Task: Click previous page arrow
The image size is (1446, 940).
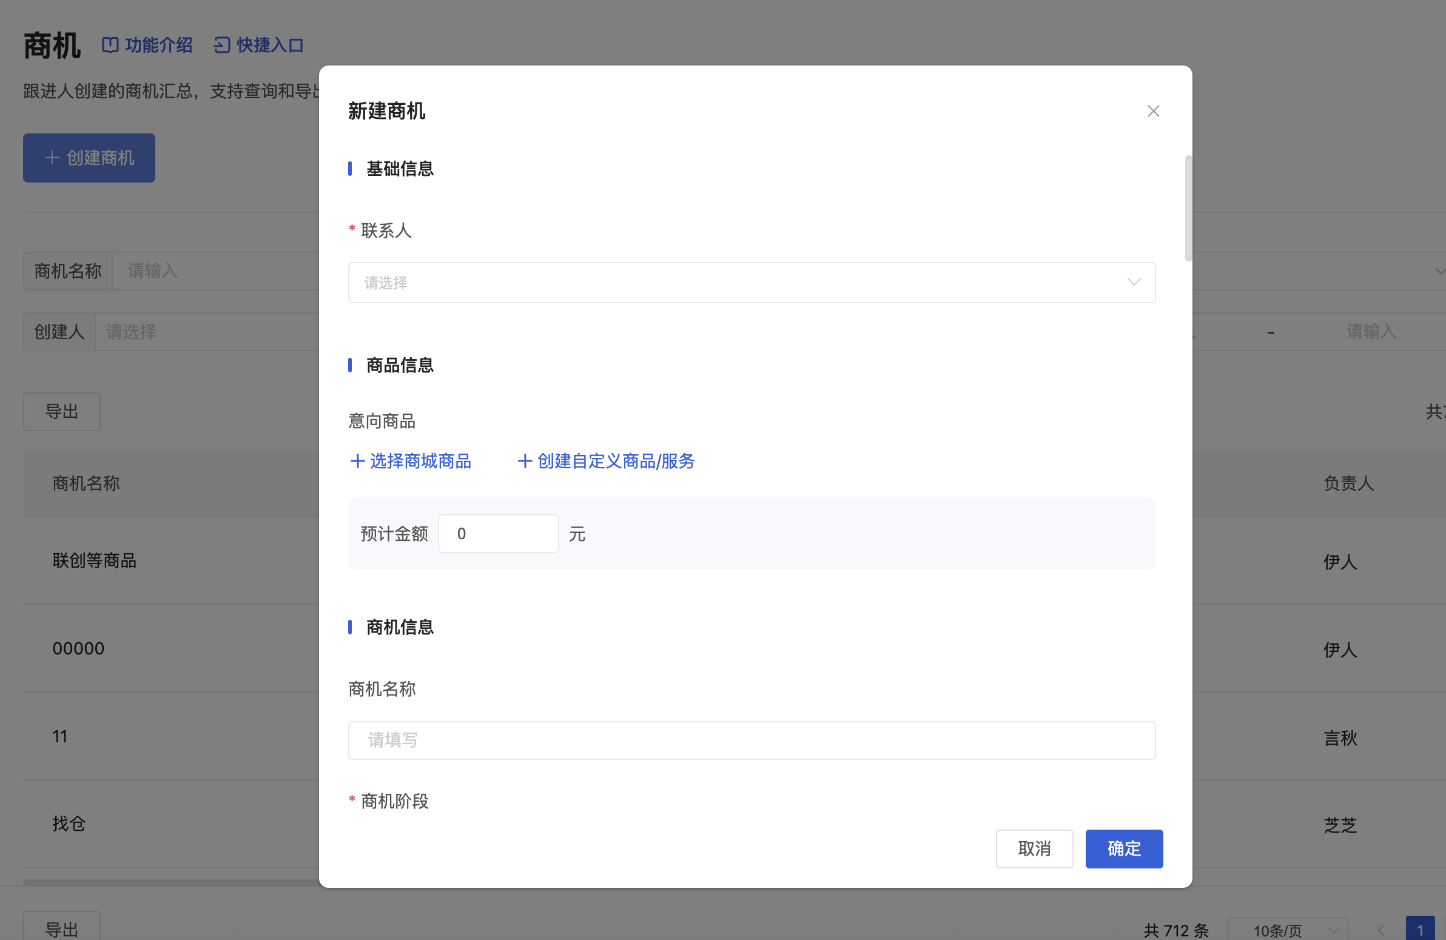Action: click(1380, 930)
